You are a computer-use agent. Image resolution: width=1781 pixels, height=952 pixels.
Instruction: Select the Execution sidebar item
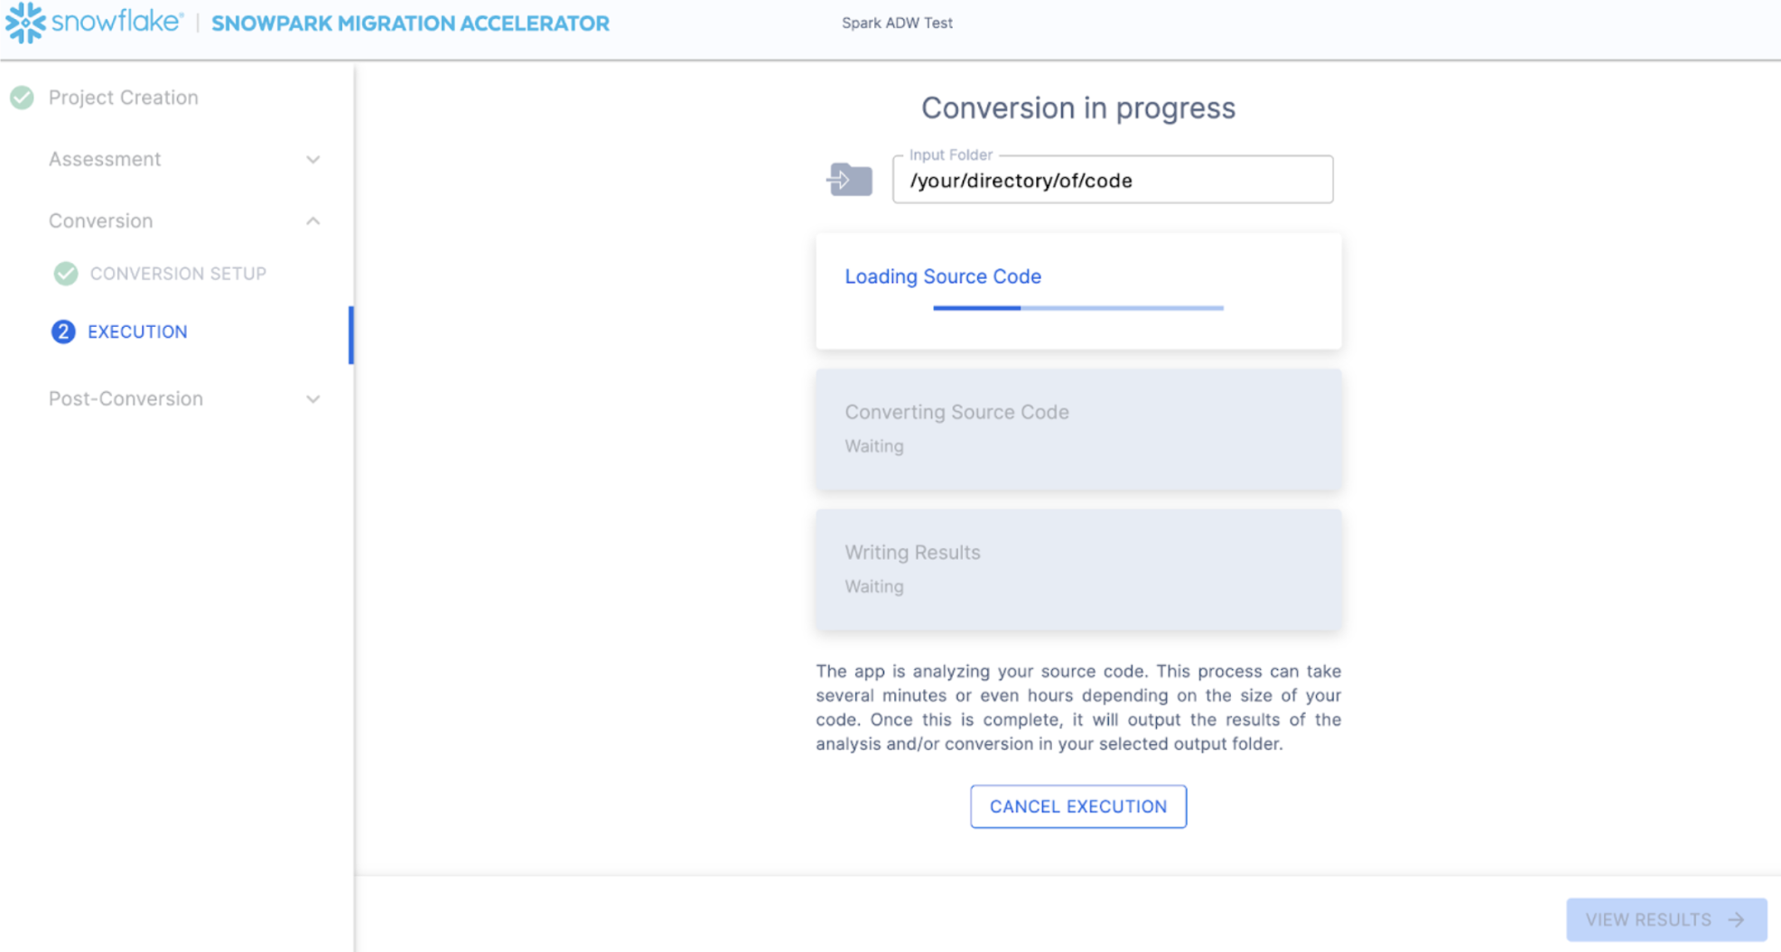(137, 331)
